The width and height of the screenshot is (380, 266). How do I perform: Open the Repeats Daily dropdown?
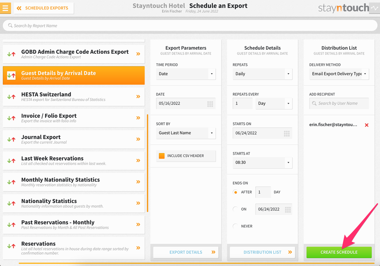(262, 74)
